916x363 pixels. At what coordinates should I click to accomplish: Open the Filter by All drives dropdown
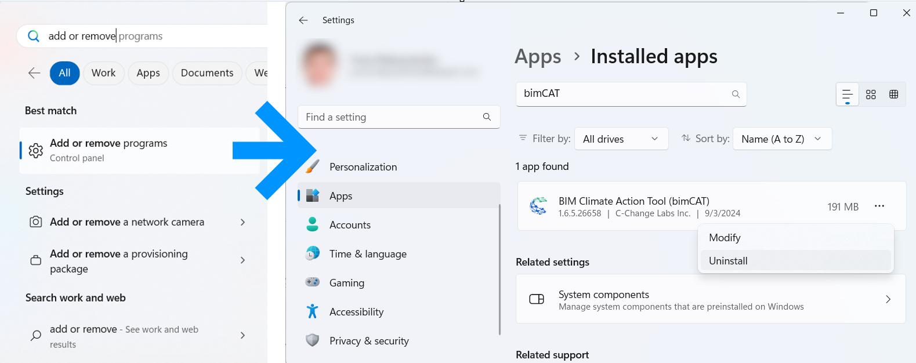[x=621, y=139]
